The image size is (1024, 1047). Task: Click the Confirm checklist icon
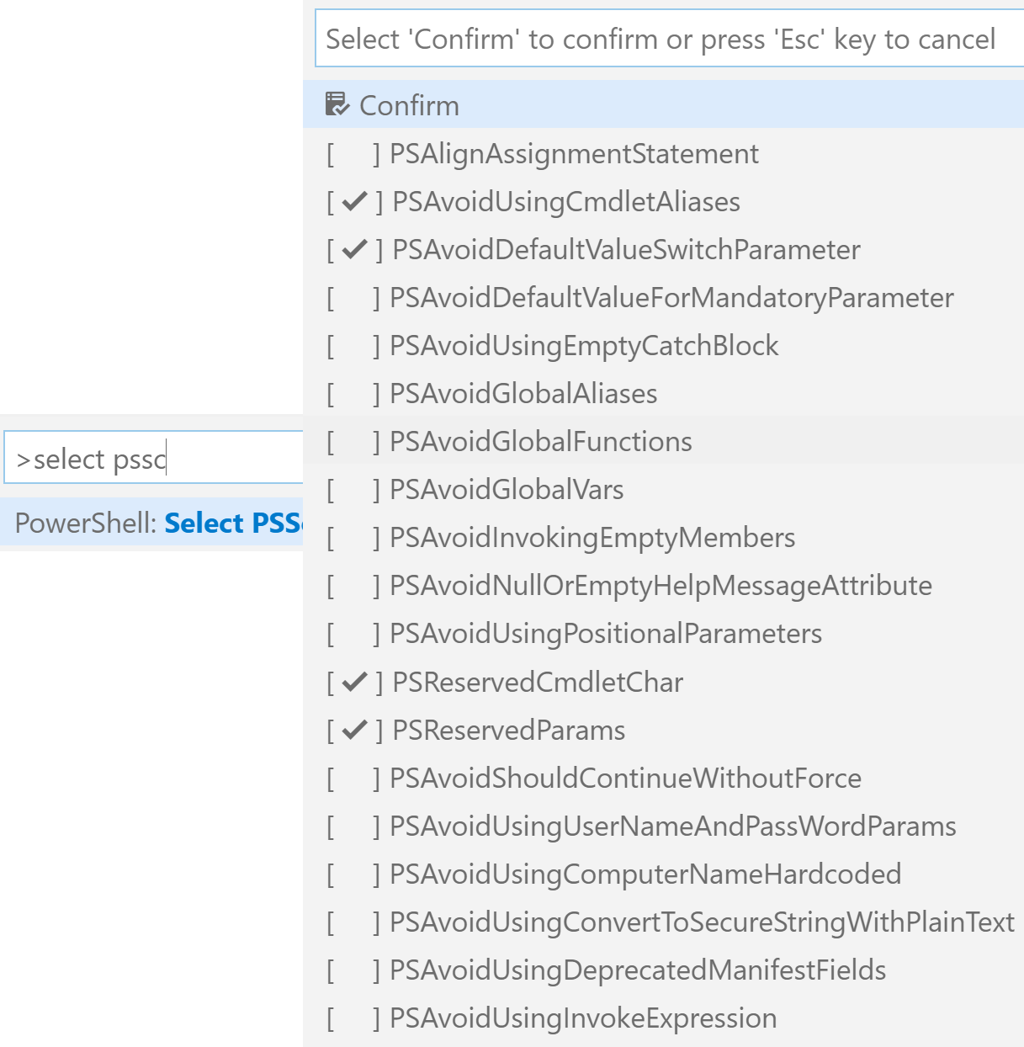[337, 104]
